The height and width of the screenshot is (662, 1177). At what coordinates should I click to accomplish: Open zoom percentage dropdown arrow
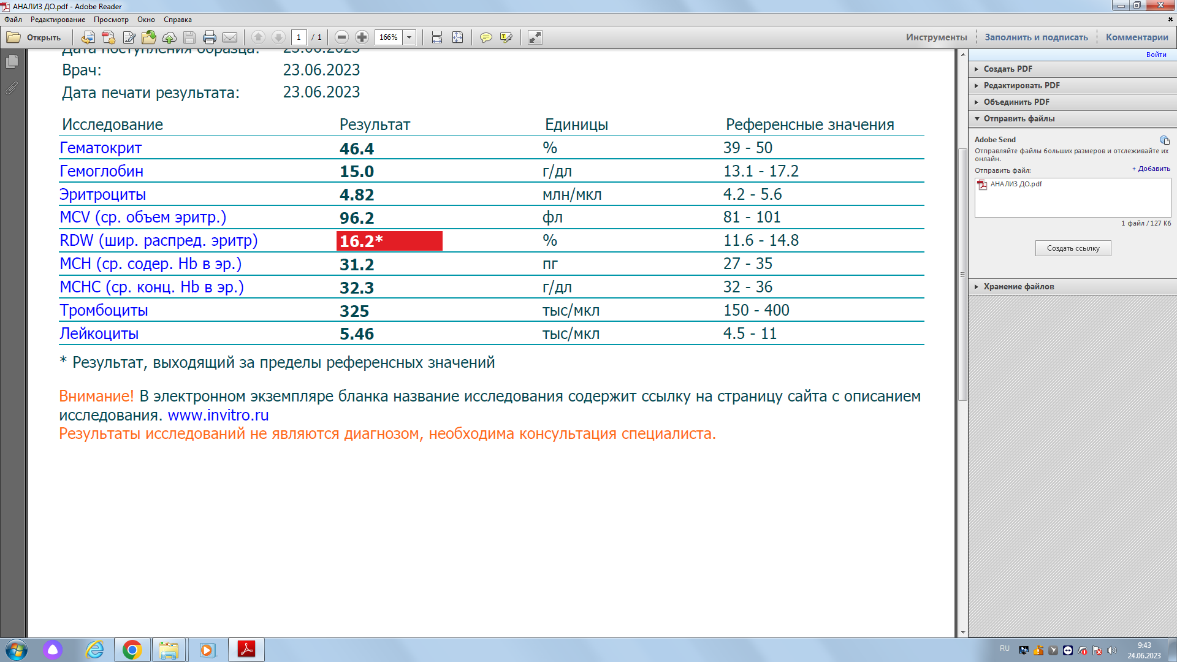(x=409, y=37)
